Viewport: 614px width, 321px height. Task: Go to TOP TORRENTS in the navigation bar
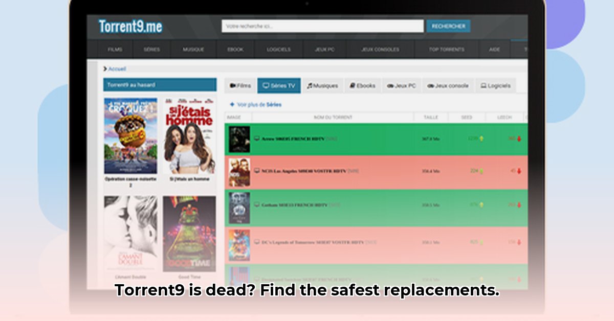click(447, 50)
